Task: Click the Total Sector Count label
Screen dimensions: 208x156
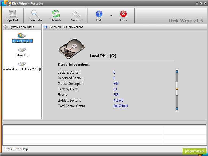Action: (x=72, y=106)
